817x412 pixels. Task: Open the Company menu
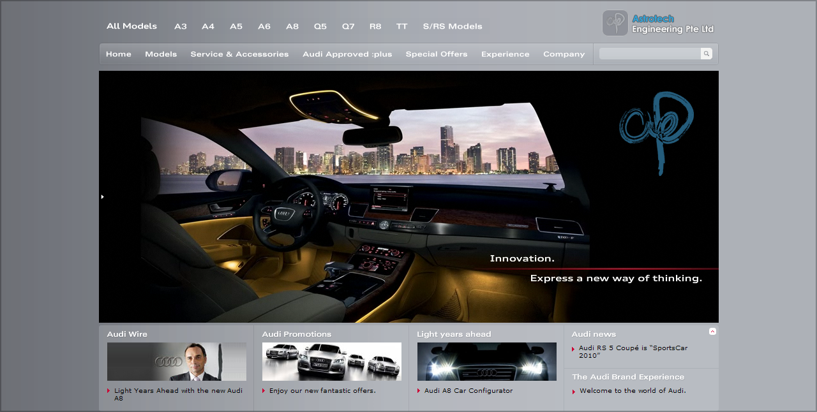(564, 54)
